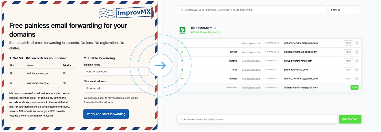Viewport: 381px width, 132px height.
Task: Delete the dinesh alias
Action: (357, 52)
